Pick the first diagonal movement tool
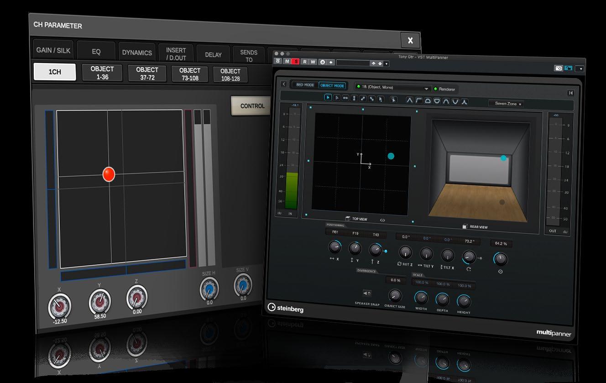606x383 pixels. click(363, 98)
